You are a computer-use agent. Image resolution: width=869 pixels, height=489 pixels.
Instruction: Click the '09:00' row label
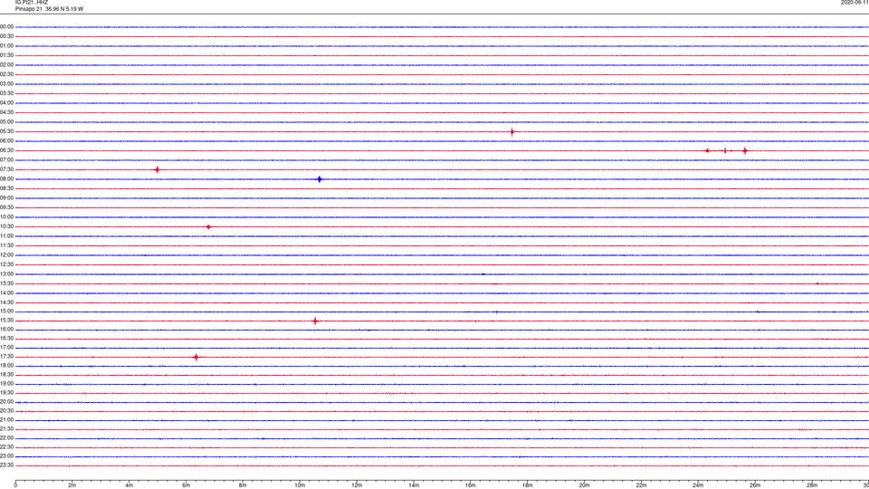(6, 198)
